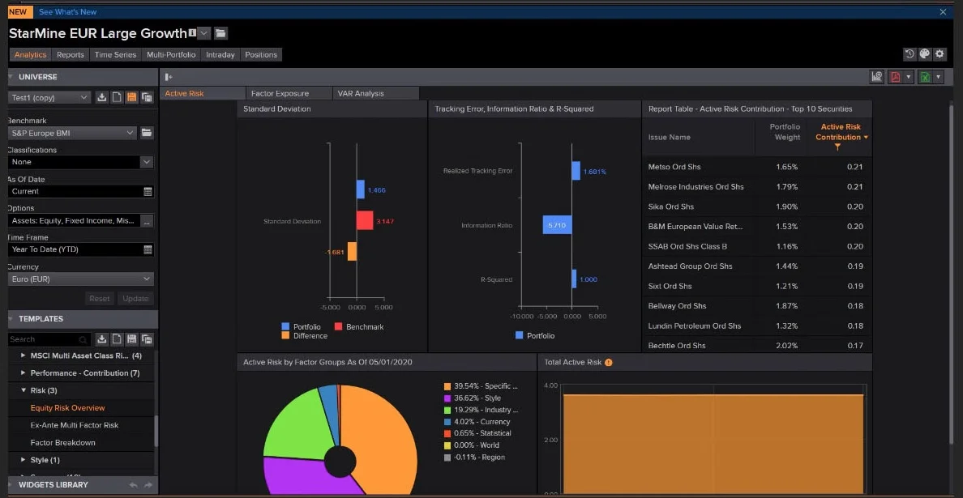This screenshot has height=498, width=963.
Task: Switch to the Positions tab
Action: pyautogui.click(x=261, y=54)
